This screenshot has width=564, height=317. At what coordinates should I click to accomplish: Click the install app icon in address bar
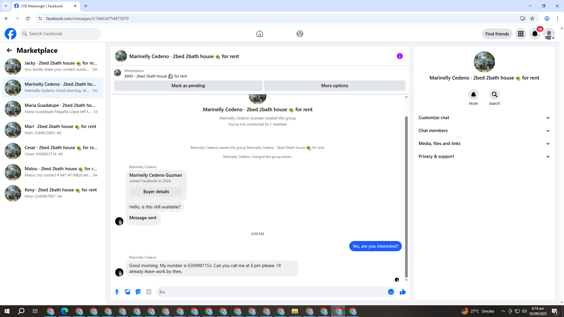[523, 18]
